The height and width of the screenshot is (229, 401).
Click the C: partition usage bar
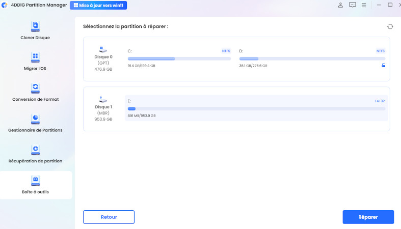tap(179, 59)
